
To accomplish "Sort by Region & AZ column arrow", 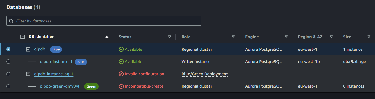I will [331, 37].
